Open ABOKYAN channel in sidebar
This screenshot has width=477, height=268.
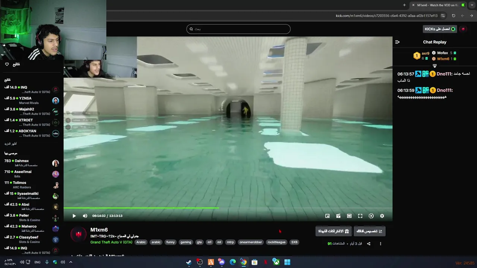pyautogui.click(x=32, y=133)
